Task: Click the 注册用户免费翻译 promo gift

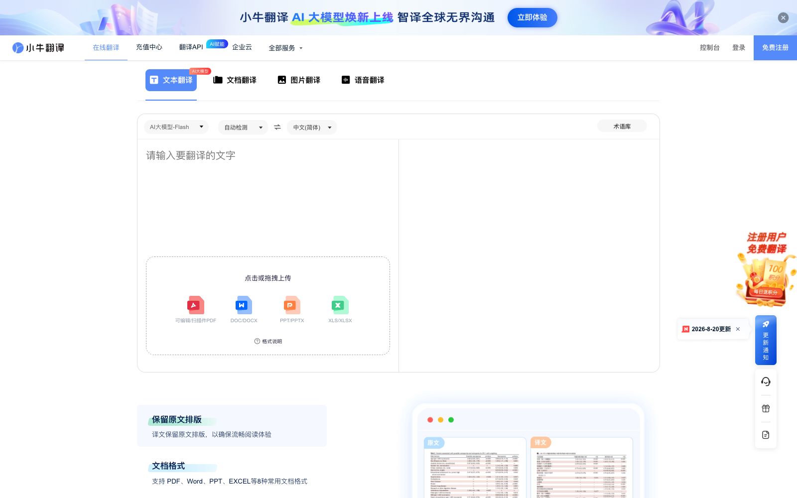Action: (766, 269)
